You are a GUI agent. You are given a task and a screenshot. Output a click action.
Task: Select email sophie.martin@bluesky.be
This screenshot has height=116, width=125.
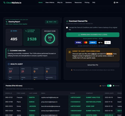pyautogui.click(x=50, y=97)
